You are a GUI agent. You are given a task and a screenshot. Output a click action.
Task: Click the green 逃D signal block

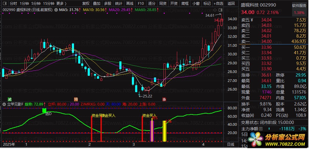(x=44, y=111)
